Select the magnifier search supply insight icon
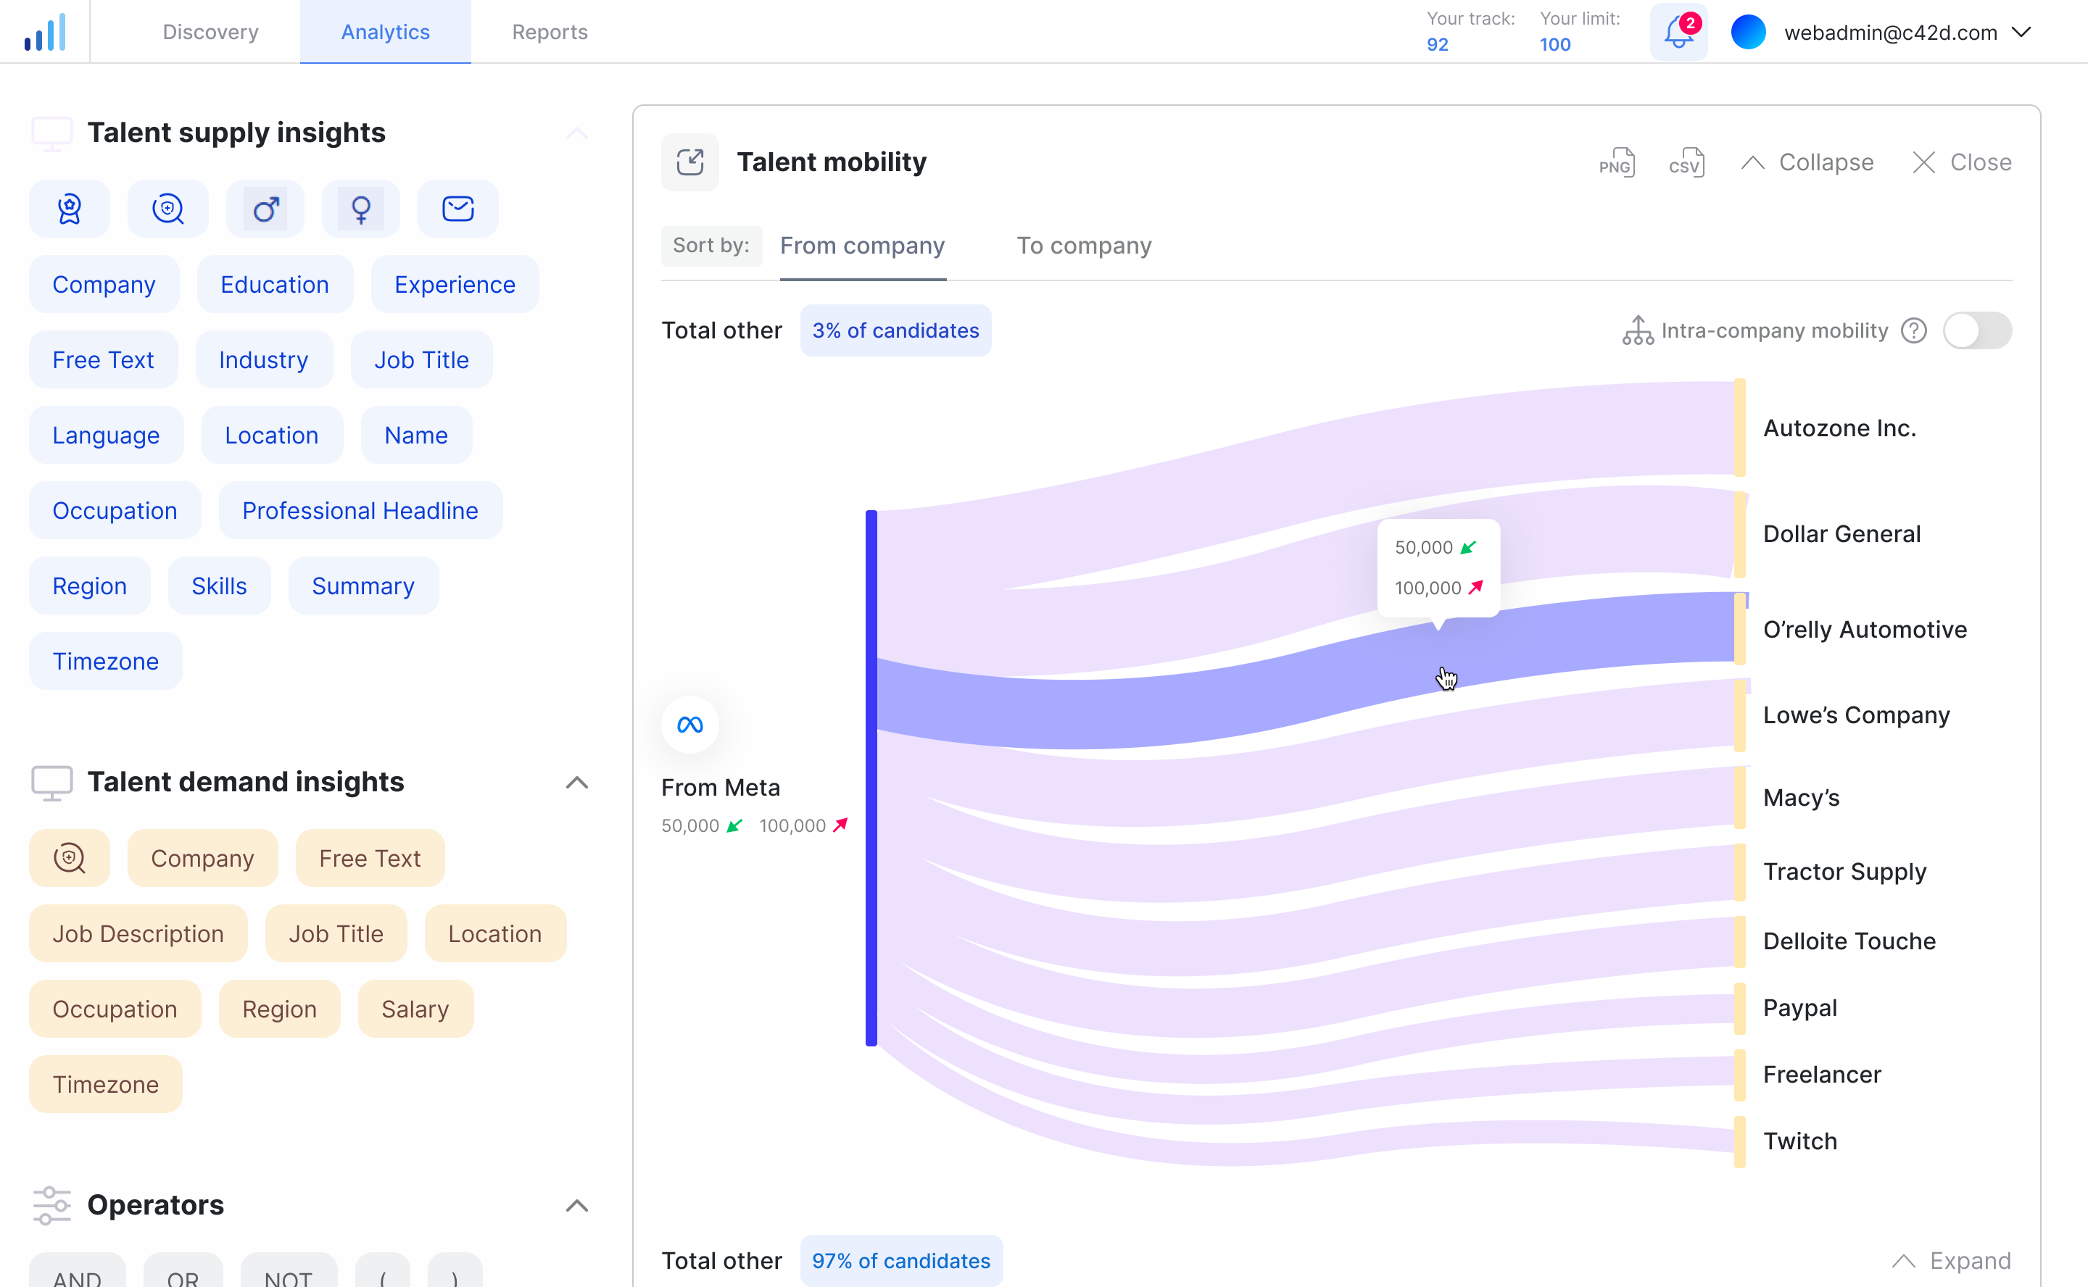 click(167, 209)
